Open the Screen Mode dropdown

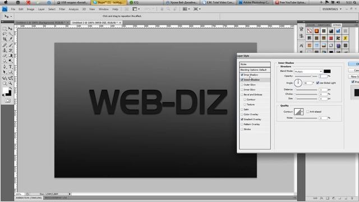197,9
